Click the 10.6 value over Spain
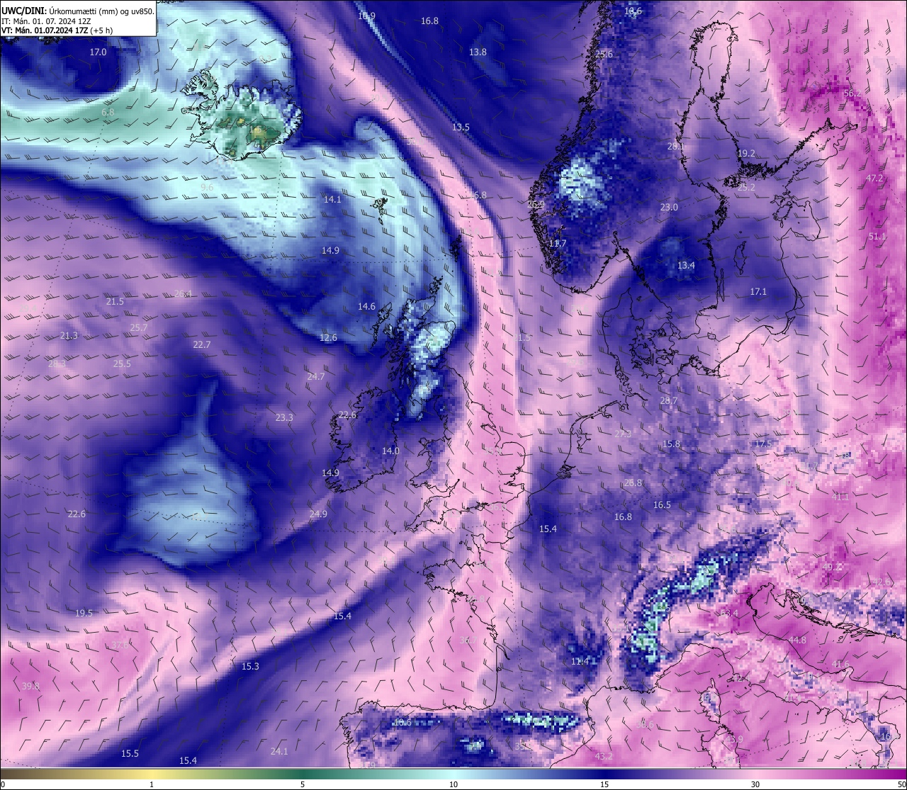Viewport: 907px width, 790px height. click(402, 723)
